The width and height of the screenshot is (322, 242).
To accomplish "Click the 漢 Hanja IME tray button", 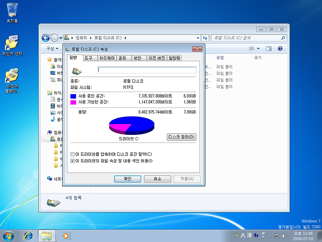I will (x=249, y=235).
